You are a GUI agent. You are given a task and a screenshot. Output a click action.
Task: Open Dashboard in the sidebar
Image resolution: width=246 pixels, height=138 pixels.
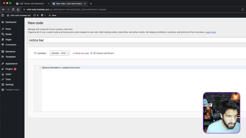click(11, 22)
